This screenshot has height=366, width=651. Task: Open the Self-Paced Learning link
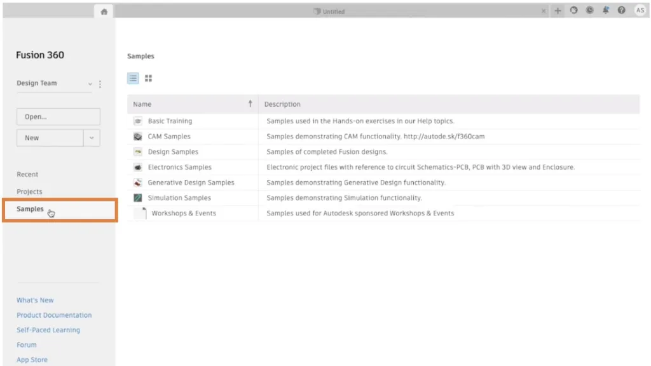48,330
